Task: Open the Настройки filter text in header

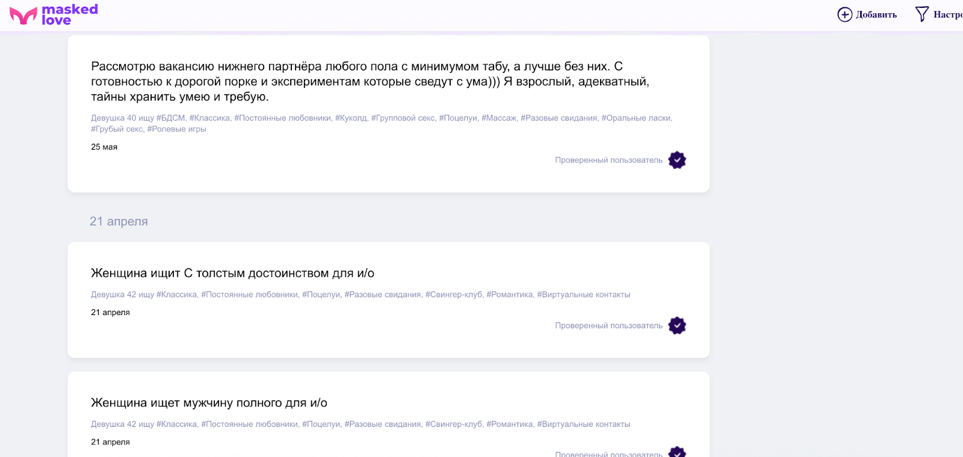Action: 948,14
